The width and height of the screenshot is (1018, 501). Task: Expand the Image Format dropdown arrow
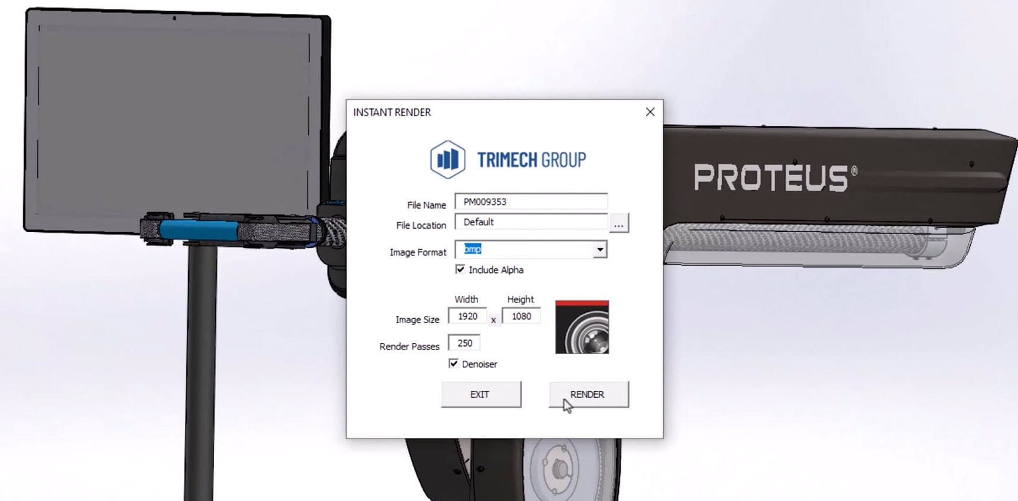599,250
